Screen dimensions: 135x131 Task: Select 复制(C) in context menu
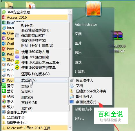(27, 91)
